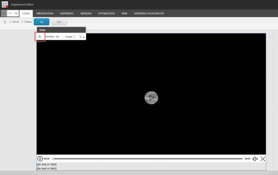The image size is (278, 175).
Task: Select the HOME ribbon tab
Action: tap(26, 14)
